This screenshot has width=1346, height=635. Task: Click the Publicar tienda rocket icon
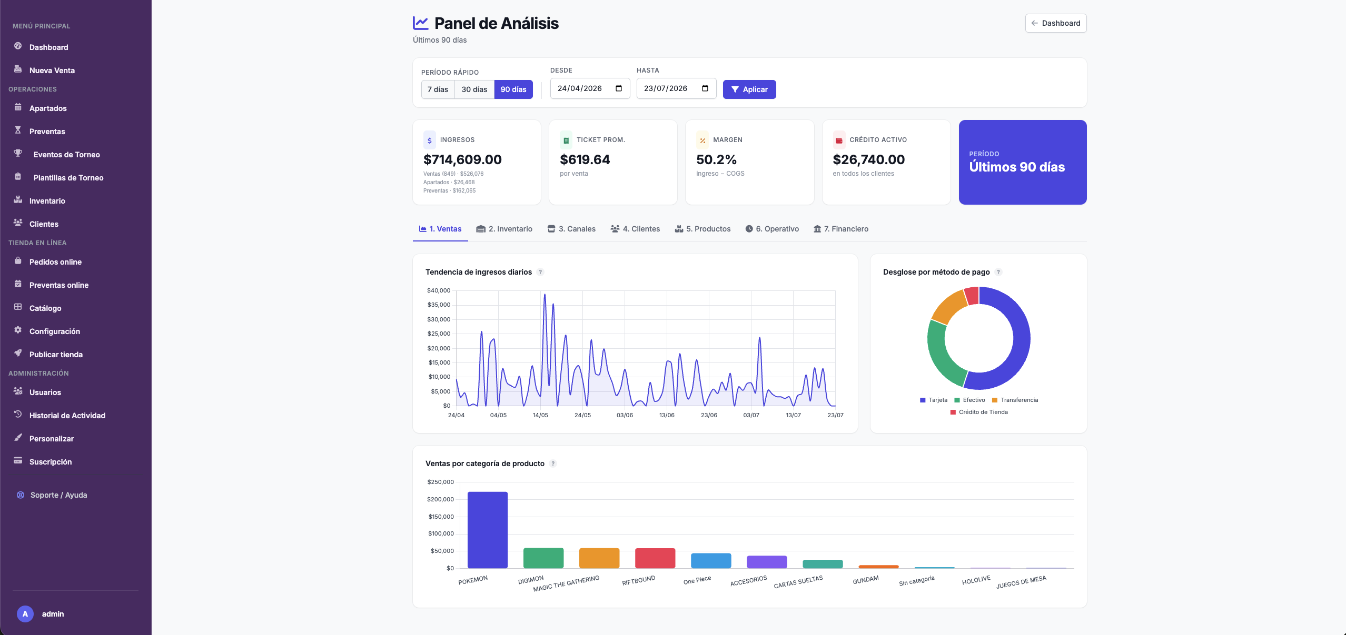[18, 354]
